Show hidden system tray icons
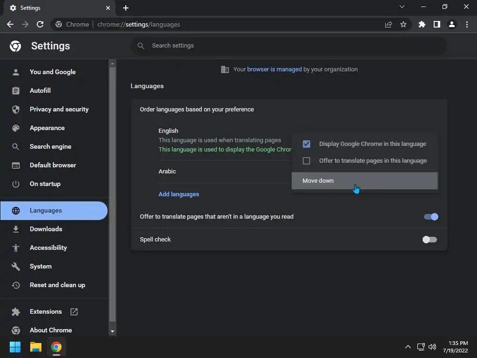This screenshot has height=358, width=477. (408, 347)
